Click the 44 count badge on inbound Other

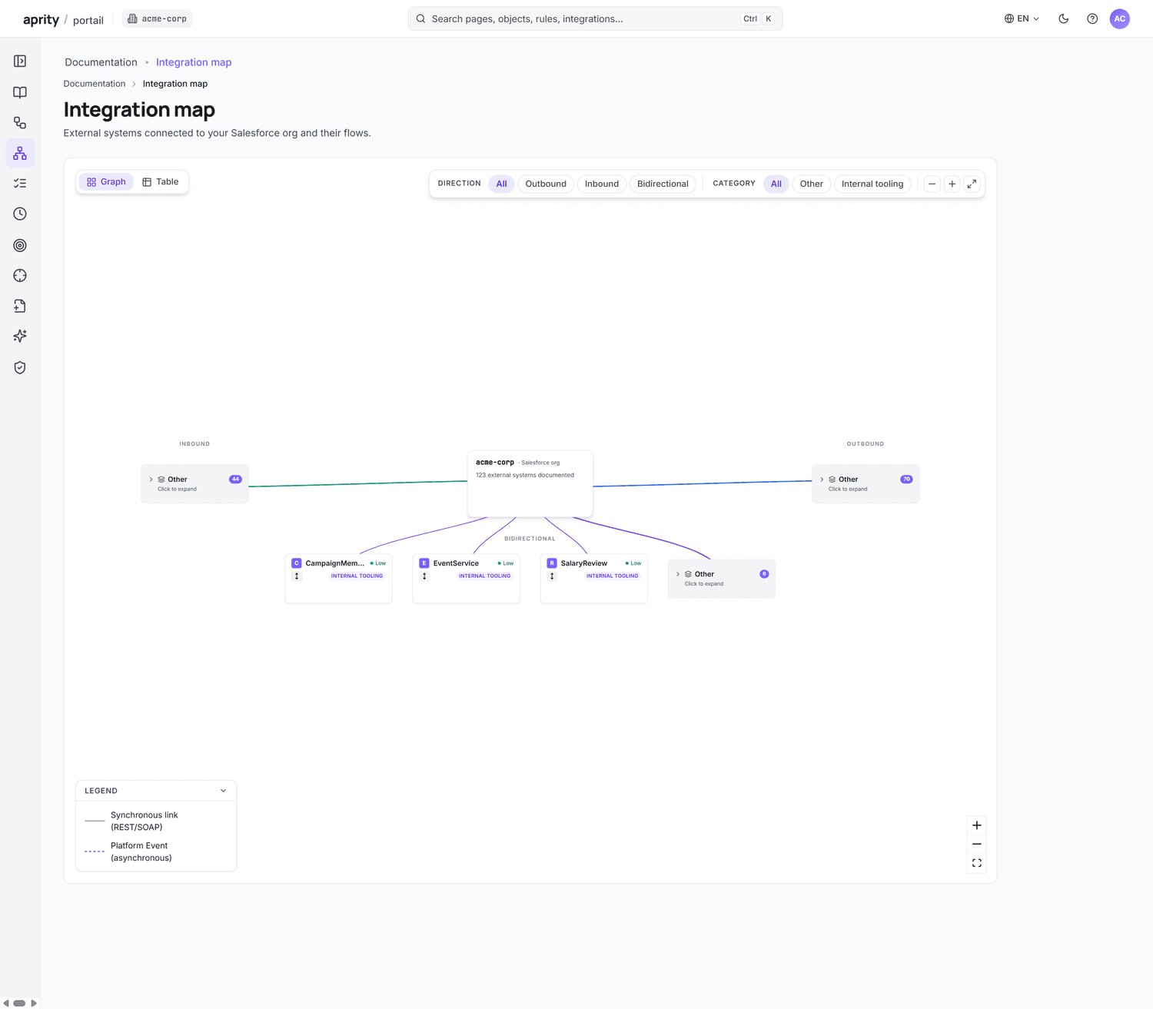235,480
